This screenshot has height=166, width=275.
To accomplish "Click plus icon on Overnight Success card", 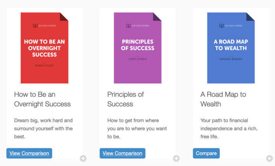I will point(83,158).
